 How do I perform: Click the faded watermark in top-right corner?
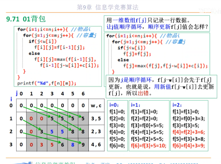point(210,11)
